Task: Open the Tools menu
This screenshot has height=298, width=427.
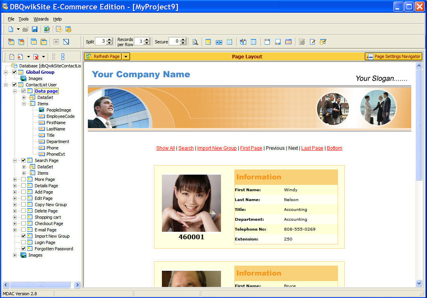Action: (24, 19)
